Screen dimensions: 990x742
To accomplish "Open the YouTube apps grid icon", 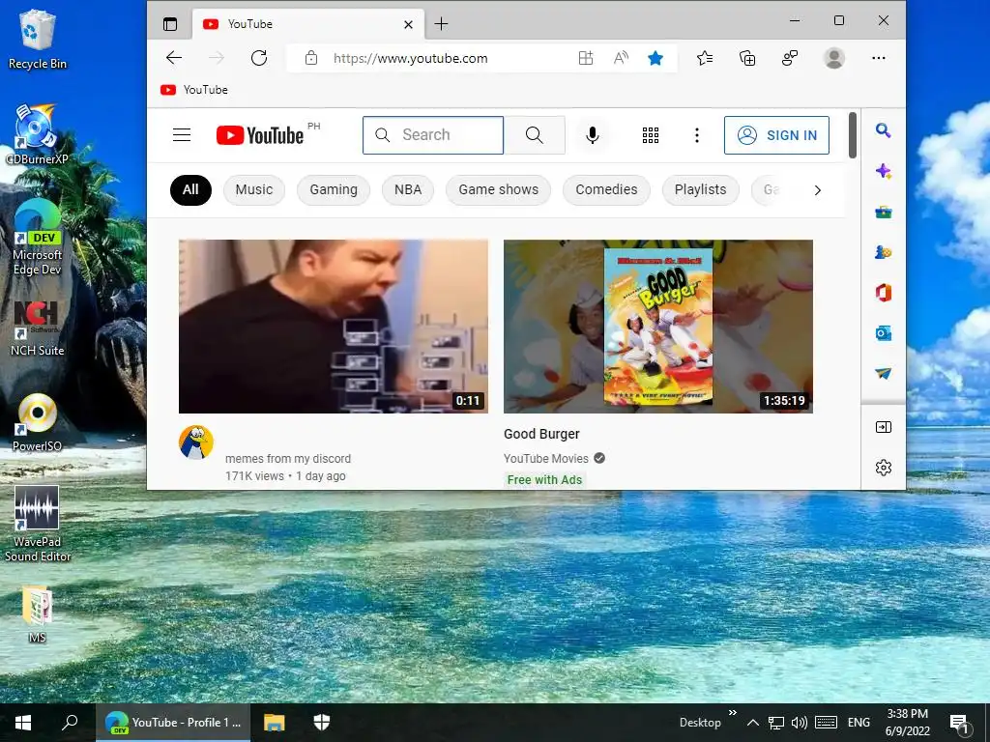I will tap(651, 135).
